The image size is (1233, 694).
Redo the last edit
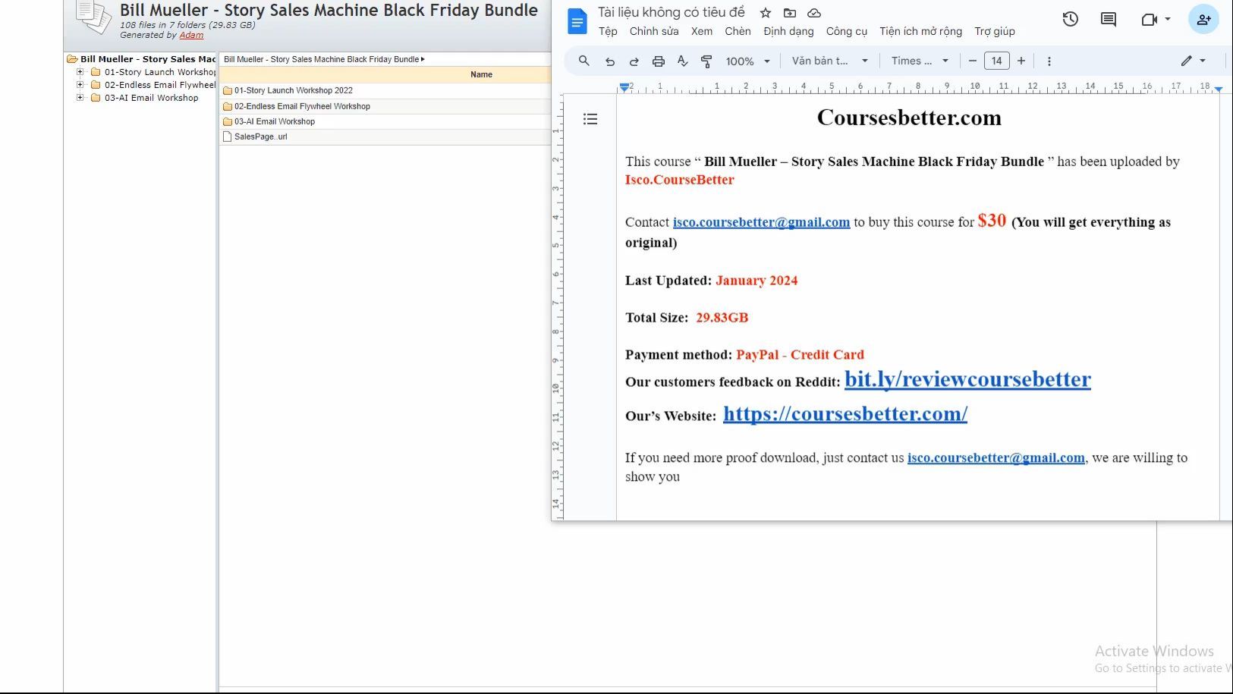(634, 61)
